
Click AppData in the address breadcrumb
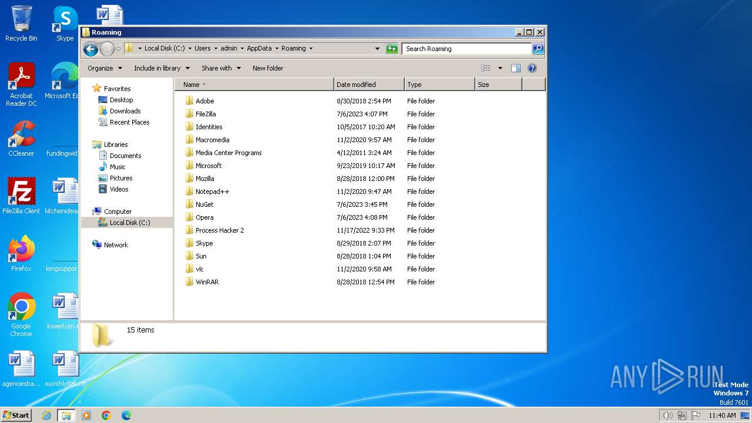tap(259, 49)
